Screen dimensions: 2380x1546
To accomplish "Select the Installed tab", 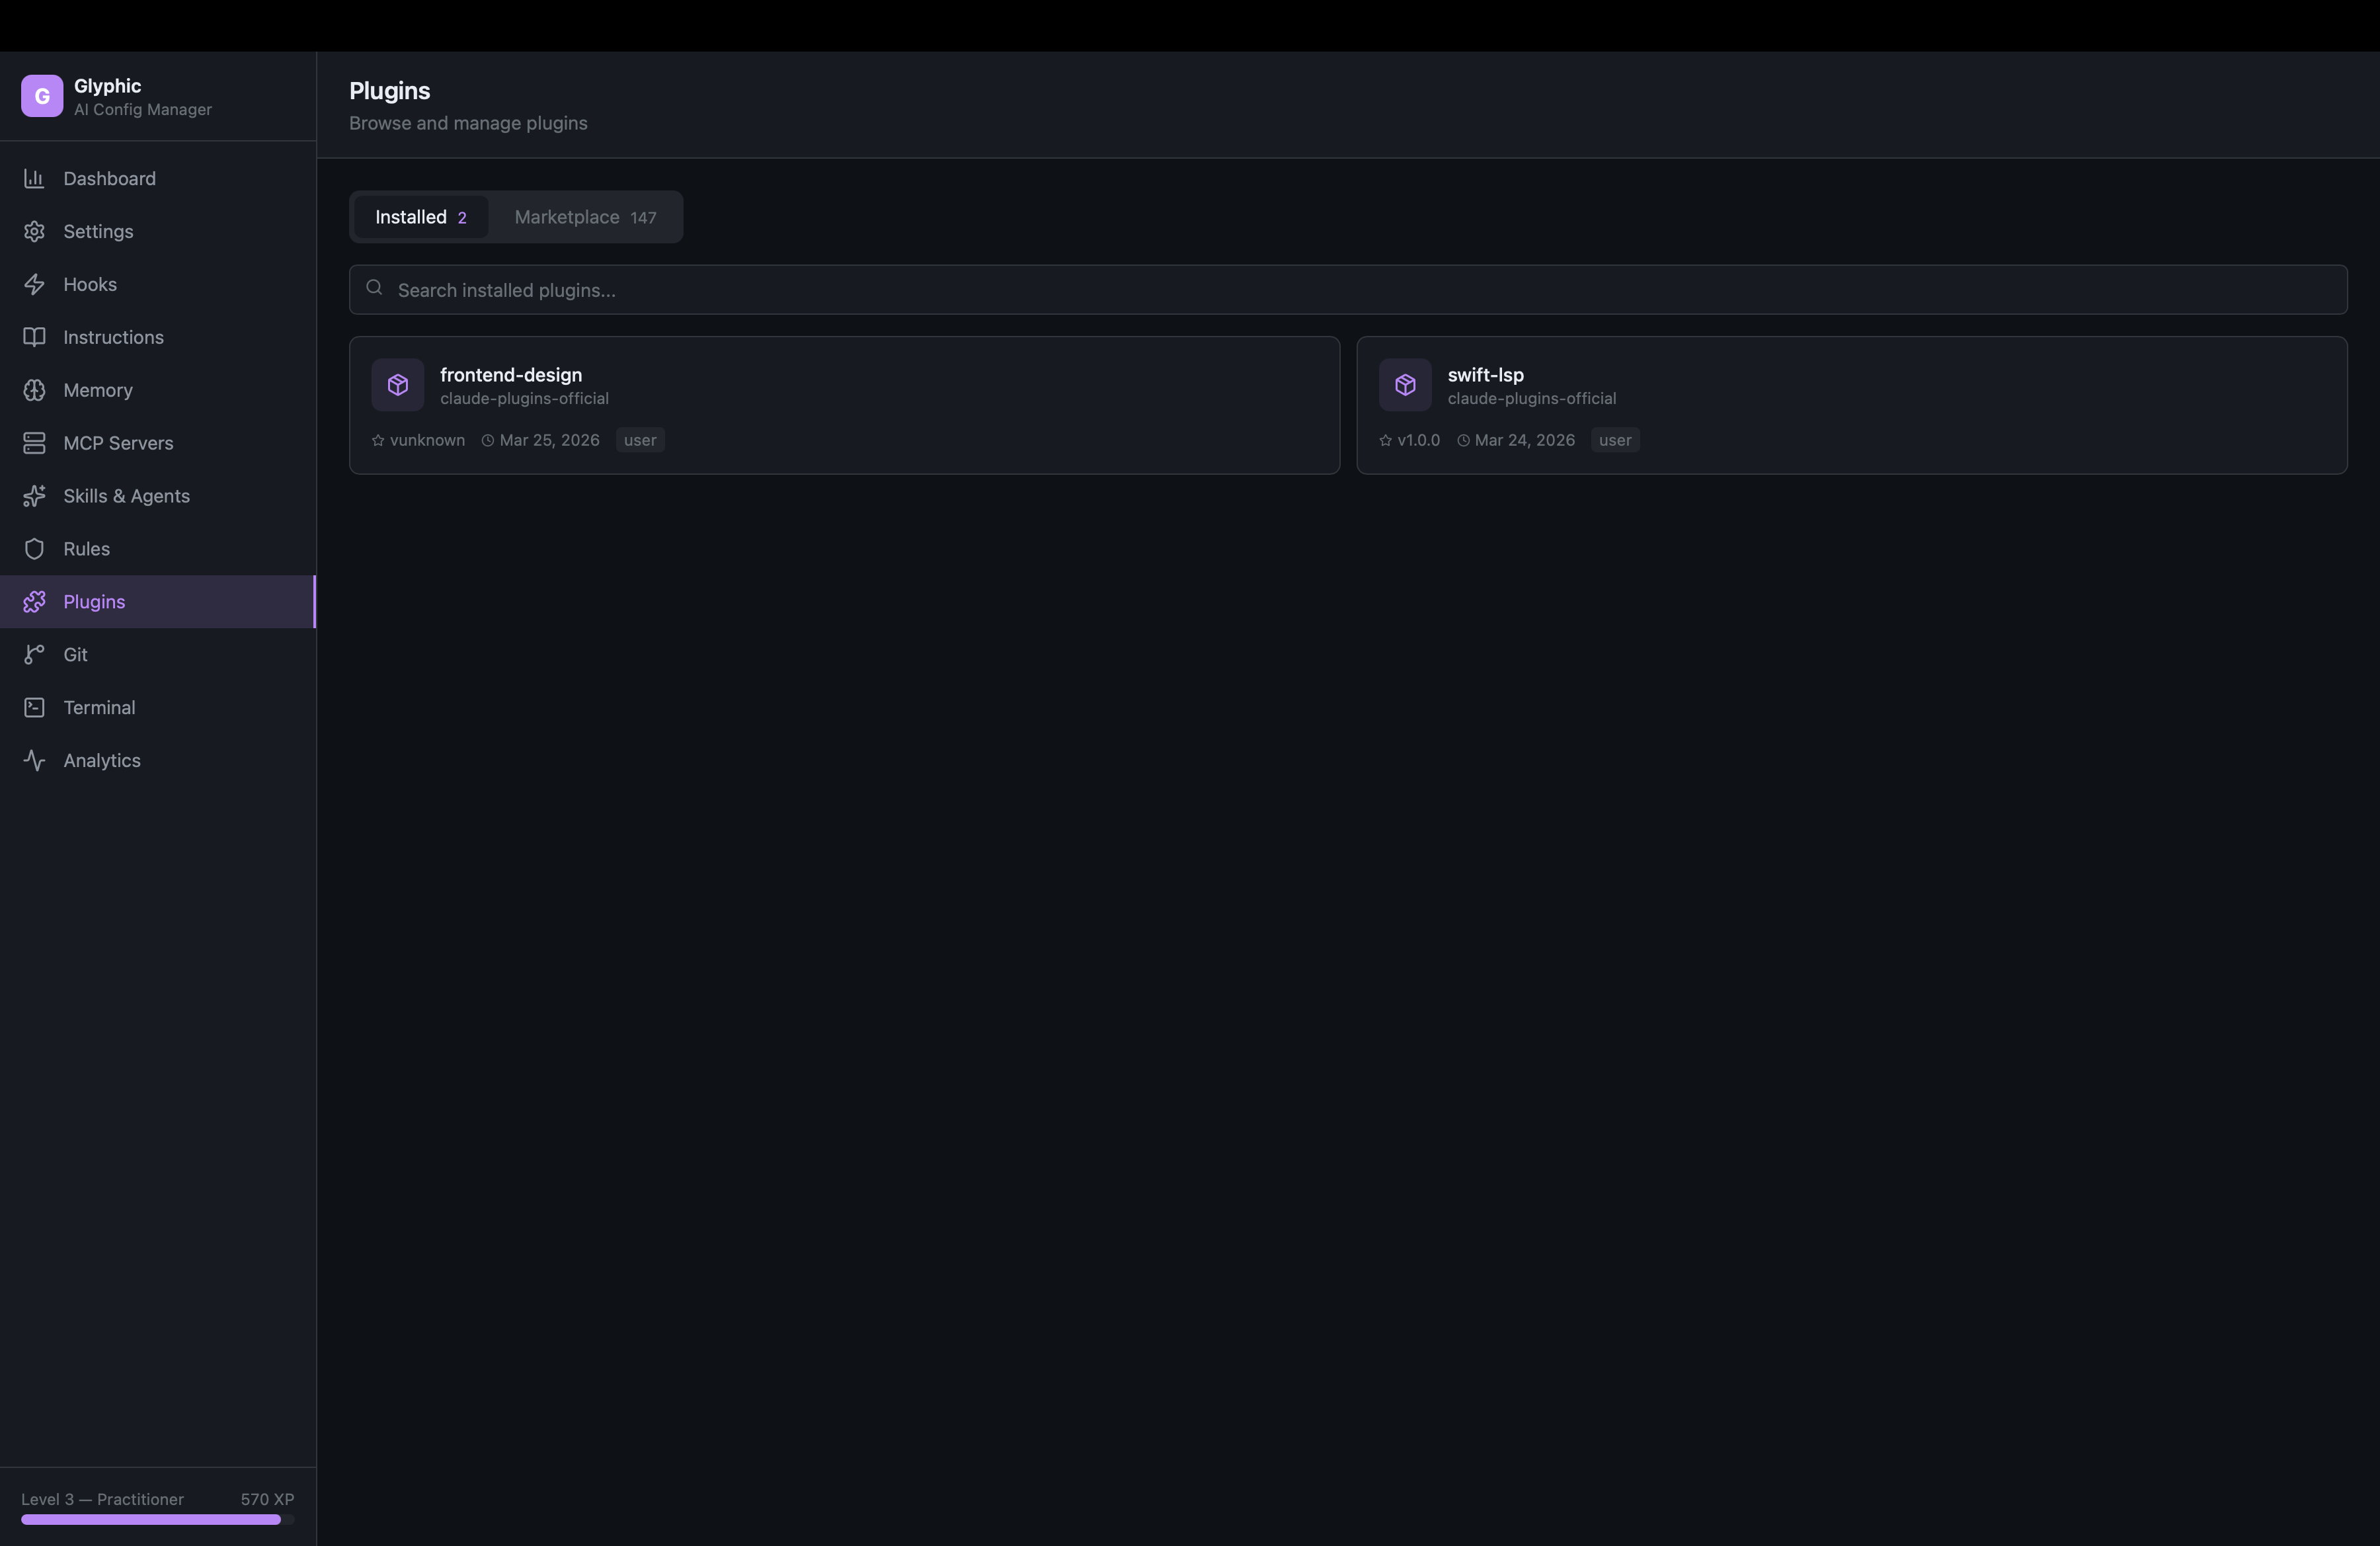I will [x=421, y=217].
